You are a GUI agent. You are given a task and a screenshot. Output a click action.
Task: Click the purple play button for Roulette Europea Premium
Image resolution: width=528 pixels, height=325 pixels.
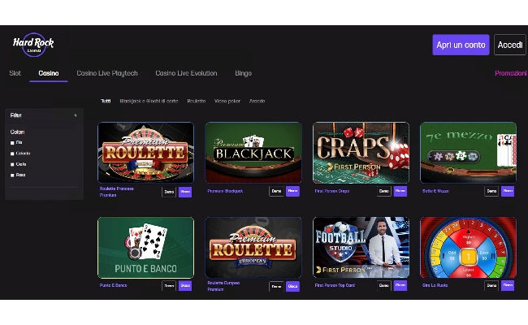click(x=292, y=286)
